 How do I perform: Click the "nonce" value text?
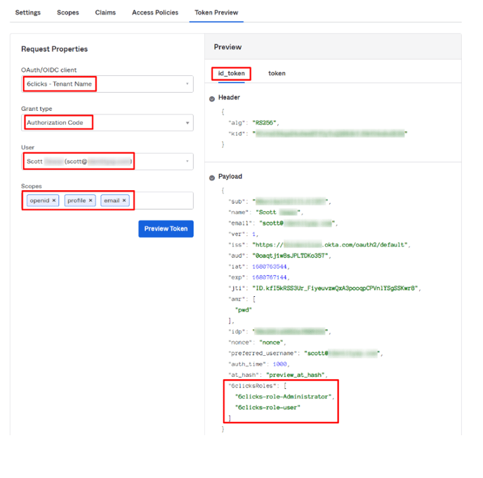pyautogui.click(x=271, y=342)
